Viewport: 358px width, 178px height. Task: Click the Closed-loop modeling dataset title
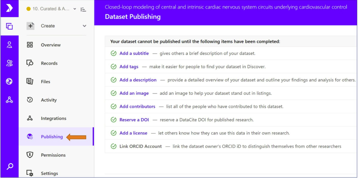pyautogui.click(x=226, y=7)
